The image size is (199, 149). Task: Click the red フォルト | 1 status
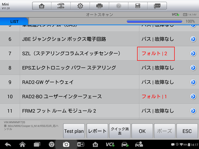pyautogui.click(x=154, y=96)
